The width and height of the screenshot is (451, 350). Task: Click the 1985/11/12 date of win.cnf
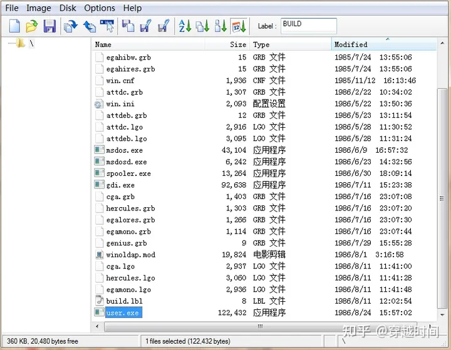click(355, 81)
